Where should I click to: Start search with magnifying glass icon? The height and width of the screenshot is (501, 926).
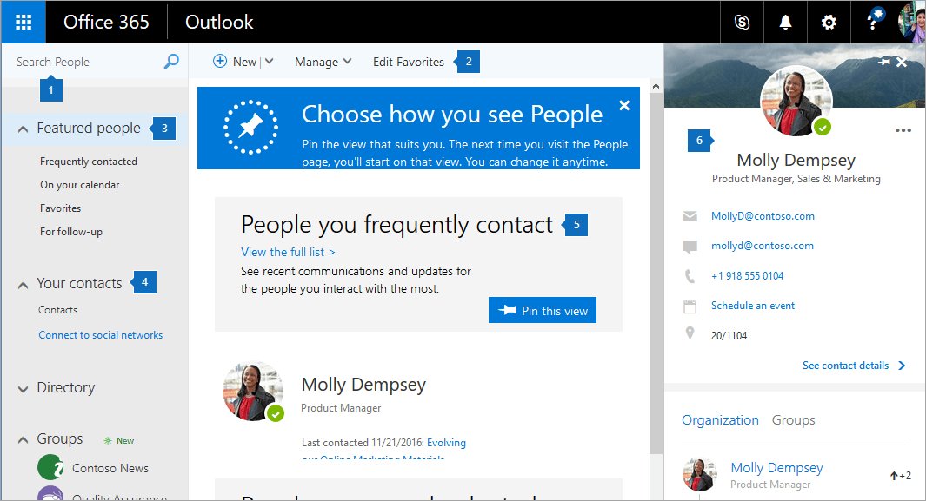point(171,62)
